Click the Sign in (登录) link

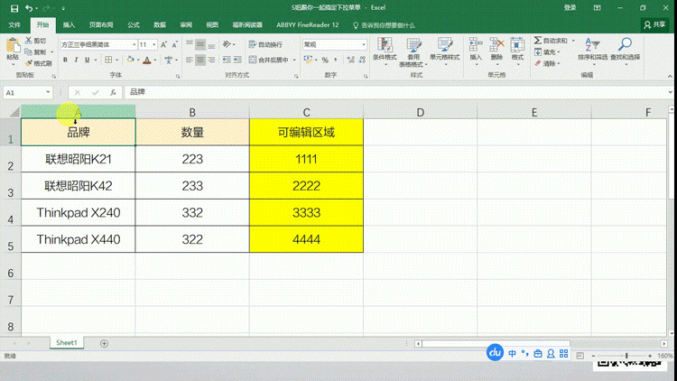pyautogui.click(x=570, y=8)
